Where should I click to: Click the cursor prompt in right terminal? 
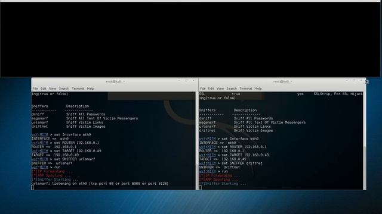[201, 188]
